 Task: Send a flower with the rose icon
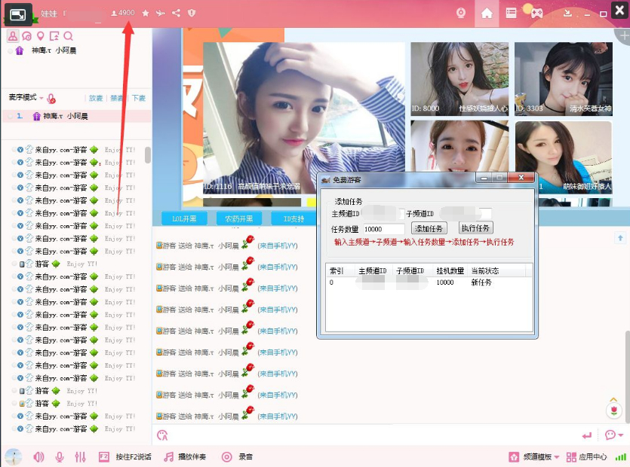tap(613, 411)
